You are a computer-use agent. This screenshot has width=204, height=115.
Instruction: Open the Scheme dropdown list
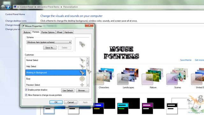tap(49, 42)
